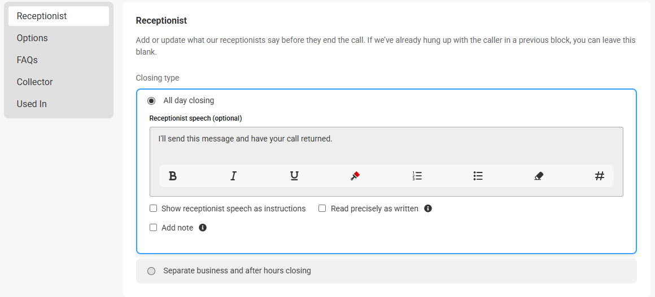Choose Separate business and after hours closing
This screenshot has width=655, height=297.
coord(151,271)
